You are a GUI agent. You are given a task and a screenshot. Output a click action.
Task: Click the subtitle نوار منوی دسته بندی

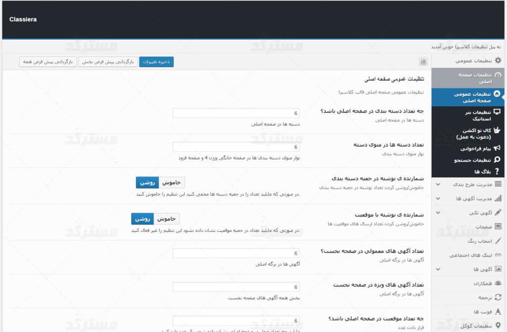pyautogui.click(x=403, y=154)
